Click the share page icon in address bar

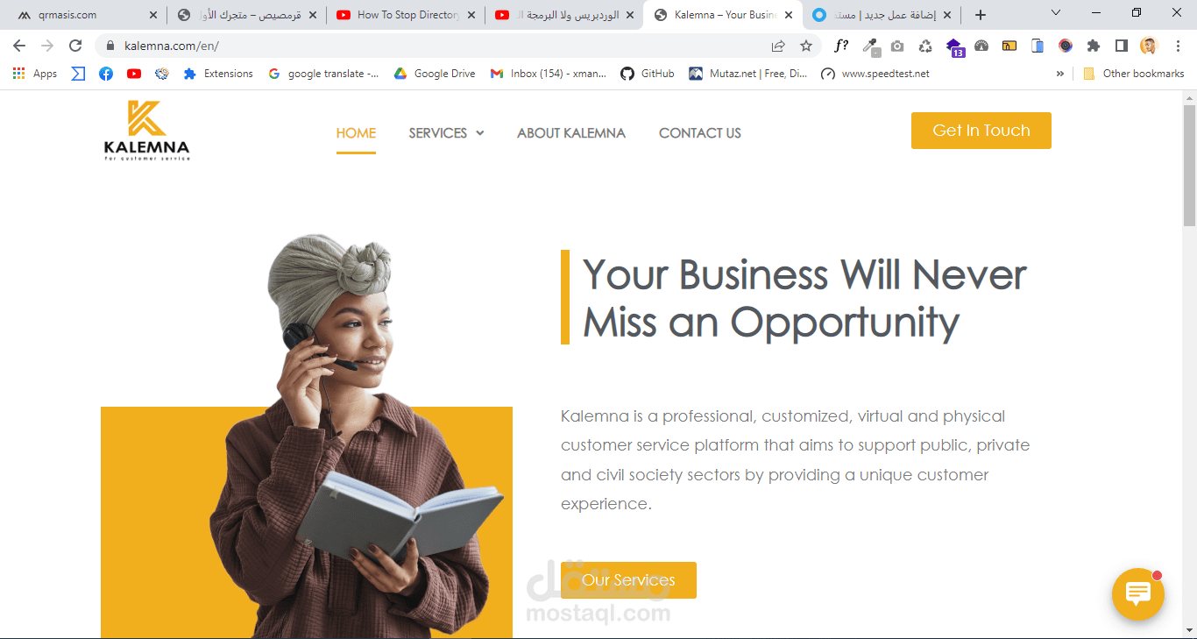coord(778,46)
